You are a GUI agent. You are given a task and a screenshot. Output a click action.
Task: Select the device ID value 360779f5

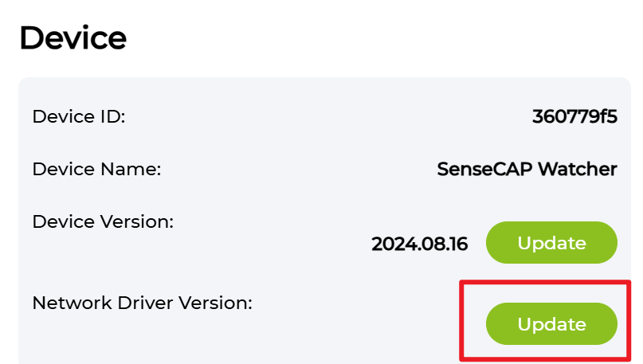pyautogui.click(x=574, y=116)
